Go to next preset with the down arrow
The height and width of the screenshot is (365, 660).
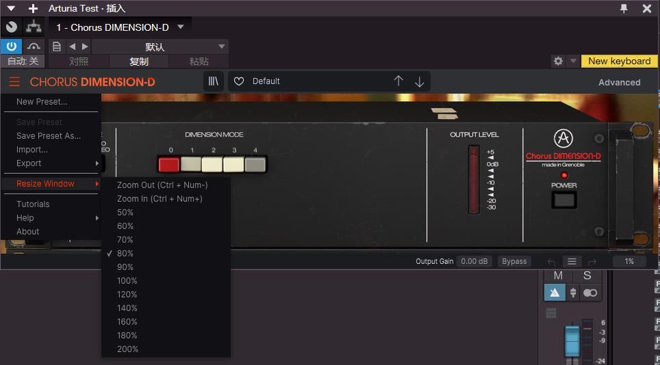click(x=420, y=81)
